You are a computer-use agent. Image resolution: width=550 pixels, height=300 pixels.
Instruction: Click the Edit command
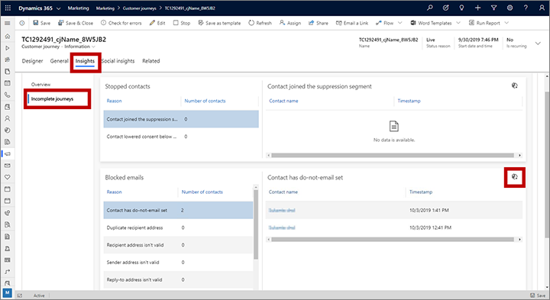[157, 23]
